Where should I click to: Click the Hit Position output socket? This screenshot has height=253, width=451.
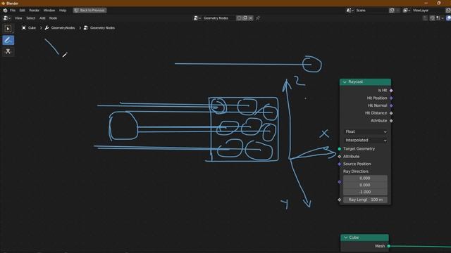click(391, 98)
